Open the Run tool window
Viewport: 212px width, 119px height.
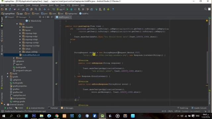[8, 108]
